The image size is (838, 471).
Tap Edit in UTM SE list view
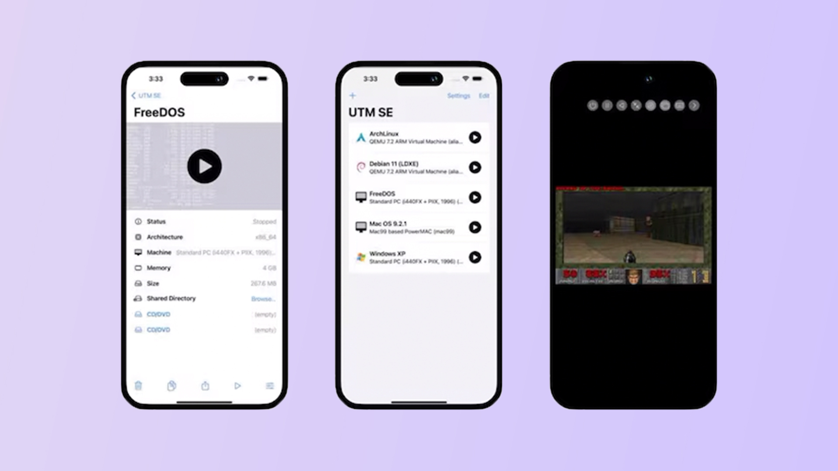click(x=484, y=96)
